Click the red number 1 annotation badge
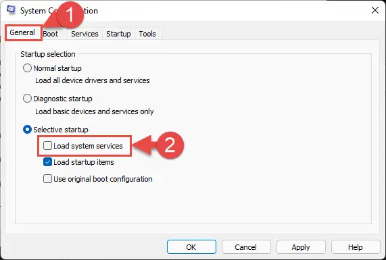This screenshot has height=260, width=386. (x=70, y=14)
